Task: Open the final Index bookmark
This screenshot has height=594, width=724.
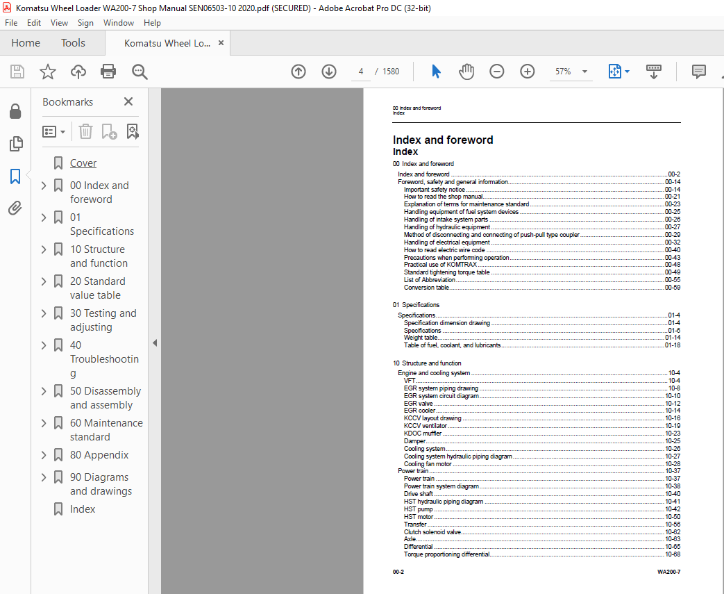Action: click(x=83, y=509)
